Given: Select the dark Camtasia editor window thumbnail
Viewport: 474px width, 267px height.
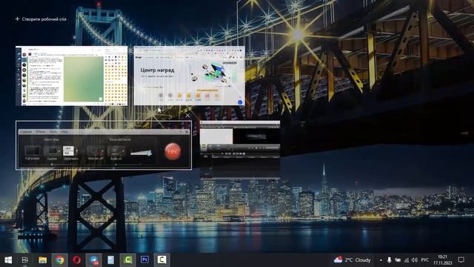Looking at the screenshot, I should click(240, 149).
